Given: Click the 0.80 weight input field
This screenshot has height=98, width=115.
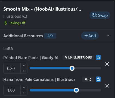Looking at the screenshot, I should (12, 68).
